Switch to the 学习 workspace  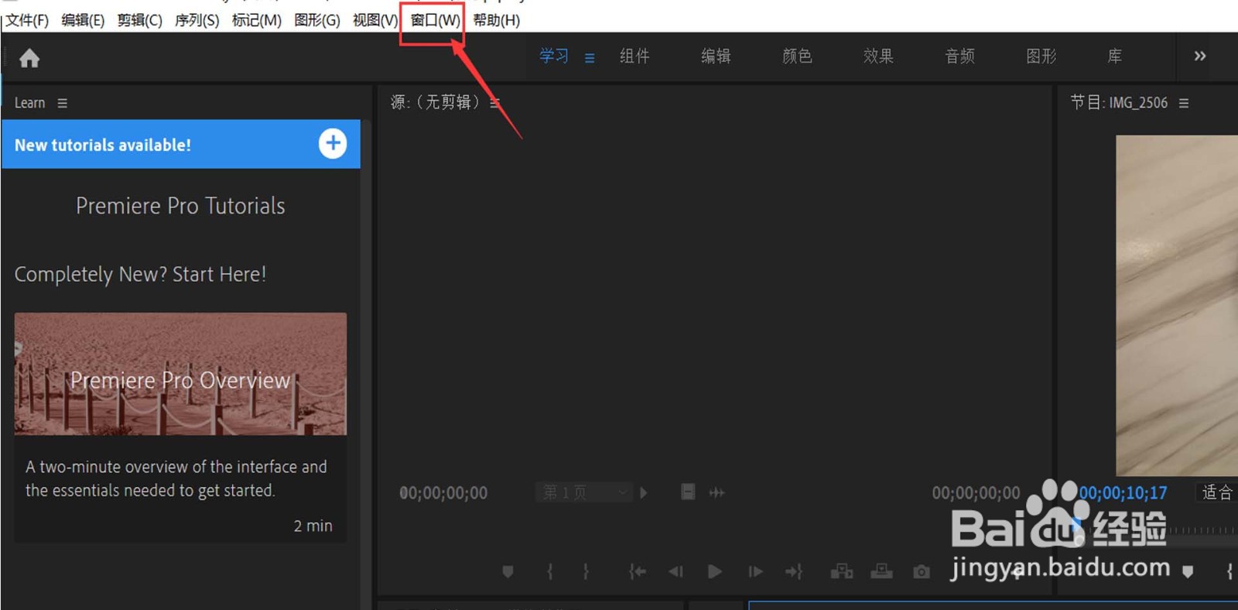[554, 56]
